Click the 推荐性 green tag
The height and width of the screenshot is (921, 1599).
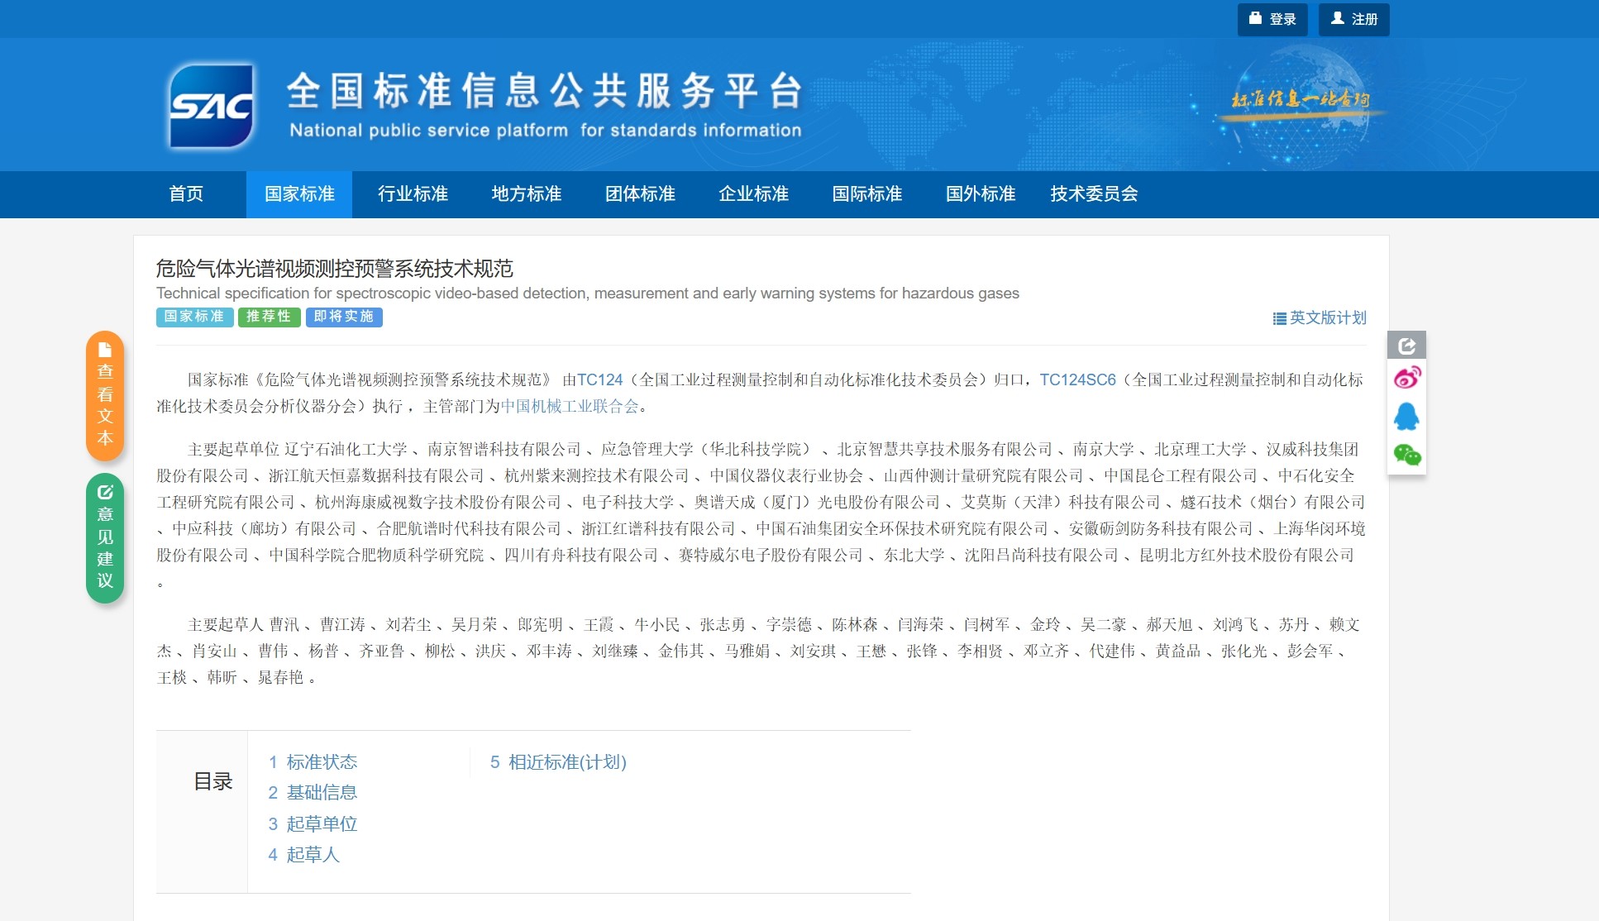point(269,317)
